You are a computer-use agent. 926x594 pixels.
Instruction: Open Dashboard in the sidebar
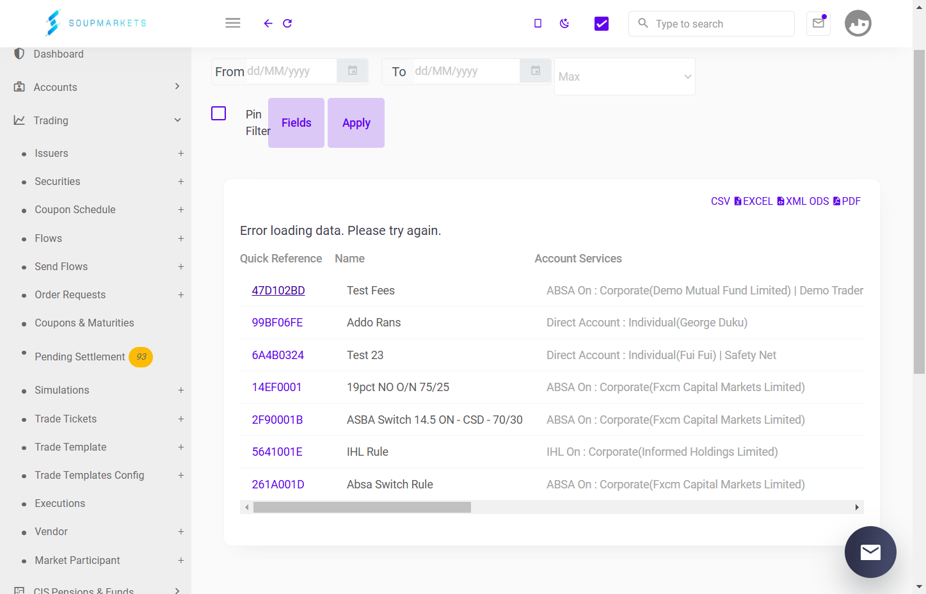(59, 54)
